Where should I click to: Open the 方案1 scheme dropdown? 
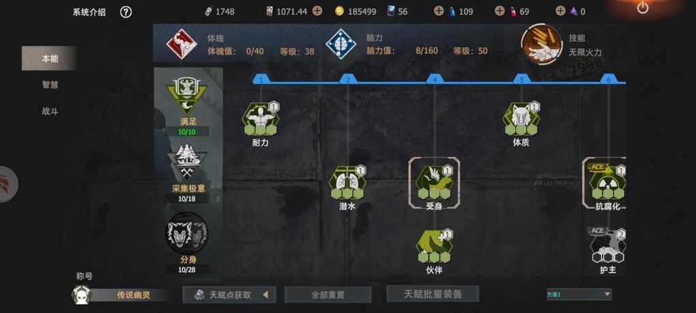click(579, 294)
